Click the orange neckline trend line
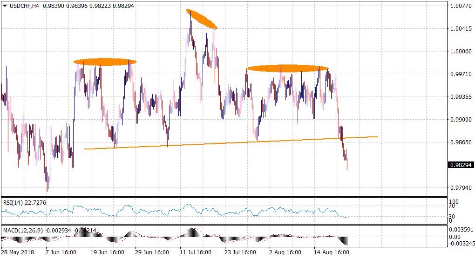This screenshot has width=475, height=258. point(233,143)
